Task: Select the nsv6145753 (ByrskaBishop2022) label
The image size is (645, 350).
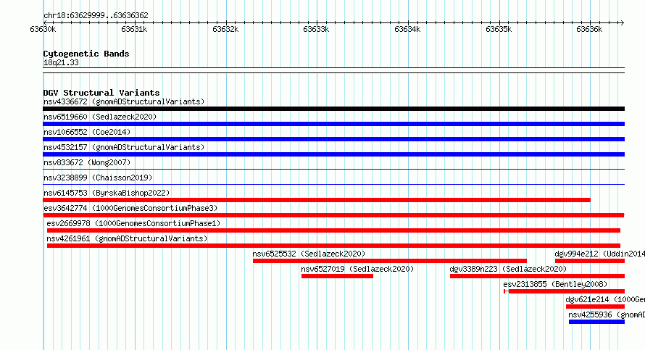Action: tap(107, 193)
